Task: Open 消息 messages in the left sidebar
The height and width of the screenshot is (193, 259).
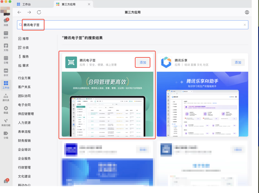Action: coord(6,22)
